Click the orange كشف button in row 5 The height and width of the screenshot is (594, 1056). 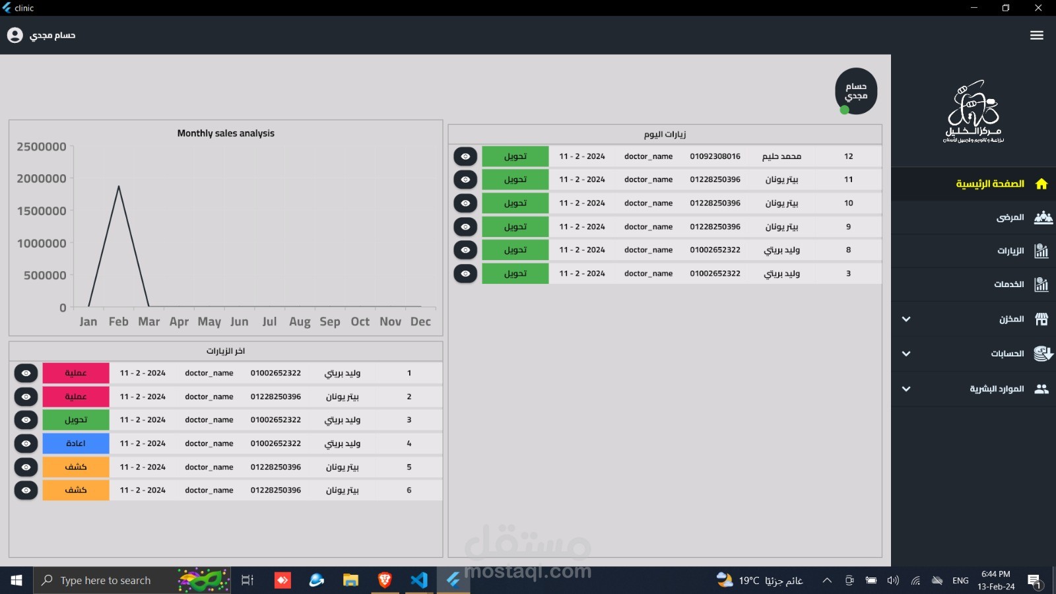pos(76,467)
